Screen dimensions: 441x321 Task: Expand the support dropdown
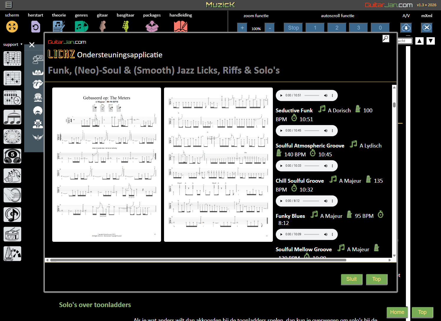point(13,45)
